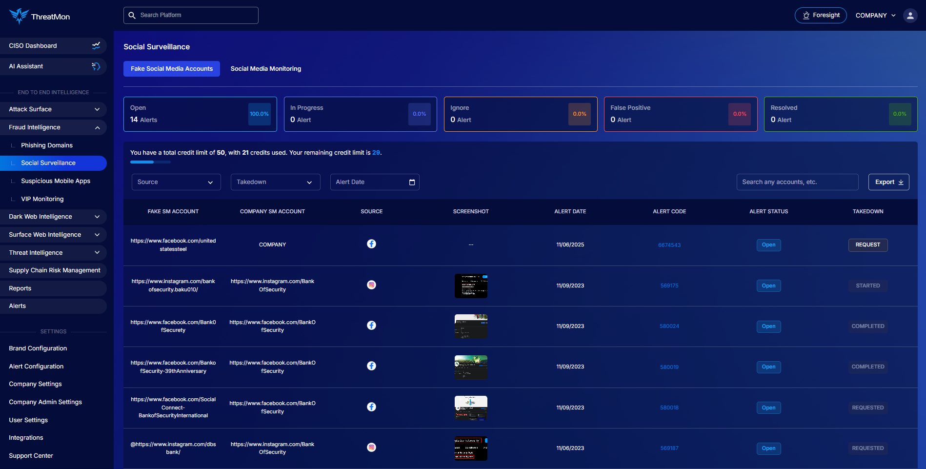The height and width of the screenshot is (469, 926).
Task: Click the credit usage progress bar
Action: coord(150,162)
